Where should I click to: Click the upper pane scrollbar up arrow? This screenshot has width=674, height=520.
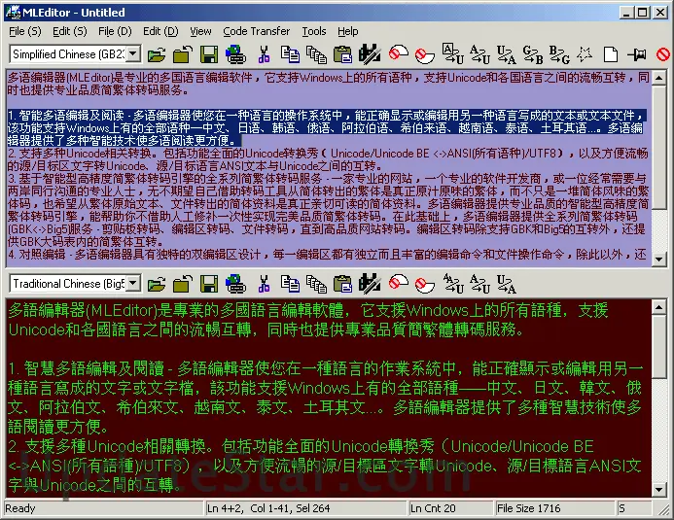(659, 78)
